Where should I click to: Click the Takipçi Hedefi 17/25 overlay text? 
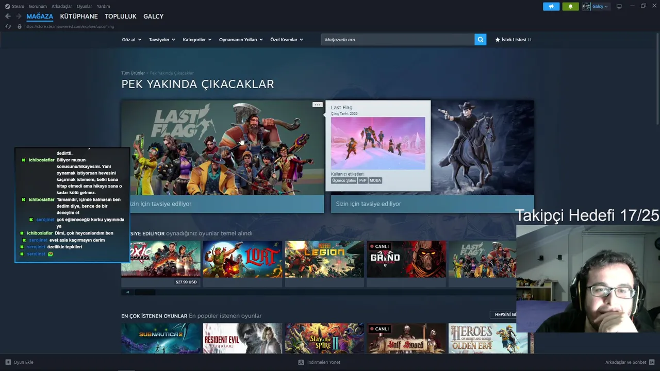pyautogui.click(x=587, y=215)
